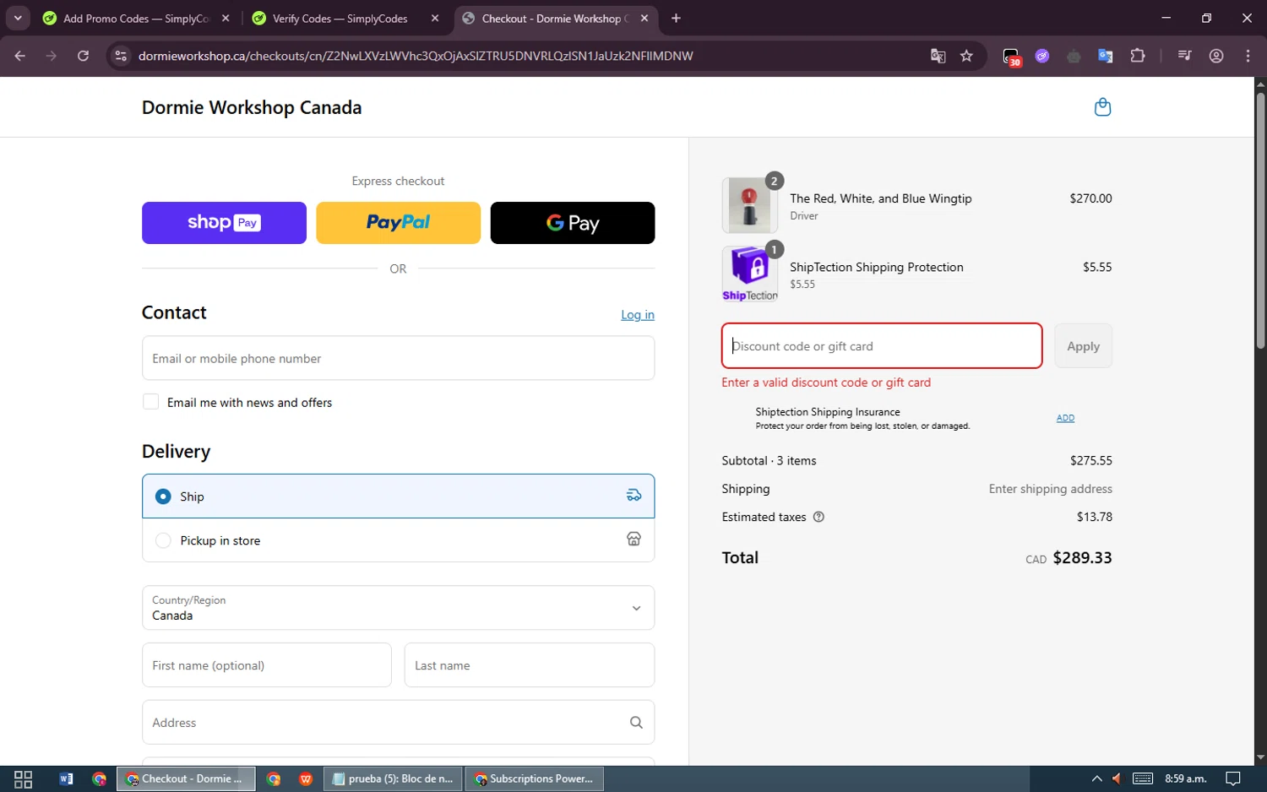Select the Pickup in store option

click(398, 540)
